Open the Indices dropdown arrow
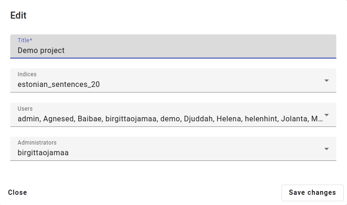The height and width of the screenshot is (205, 347). 327,80
